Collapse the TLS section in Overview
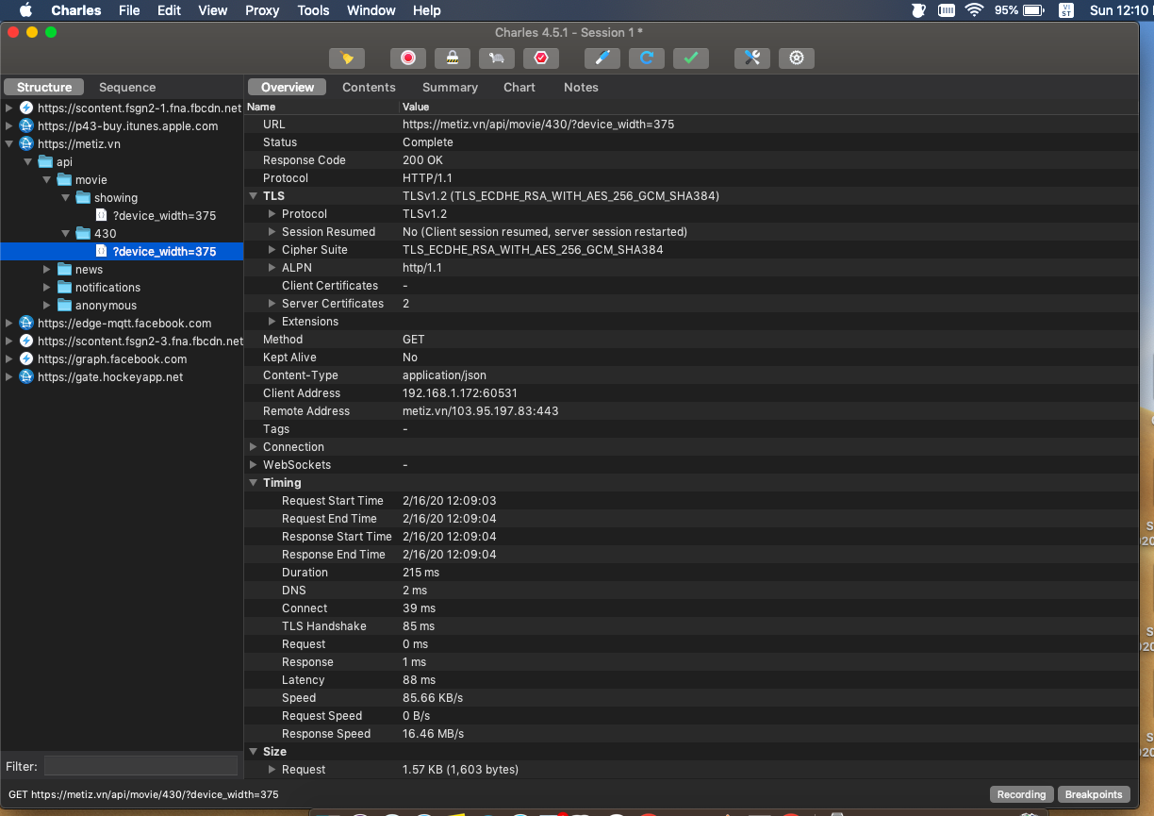 click(x=253, y=196)
